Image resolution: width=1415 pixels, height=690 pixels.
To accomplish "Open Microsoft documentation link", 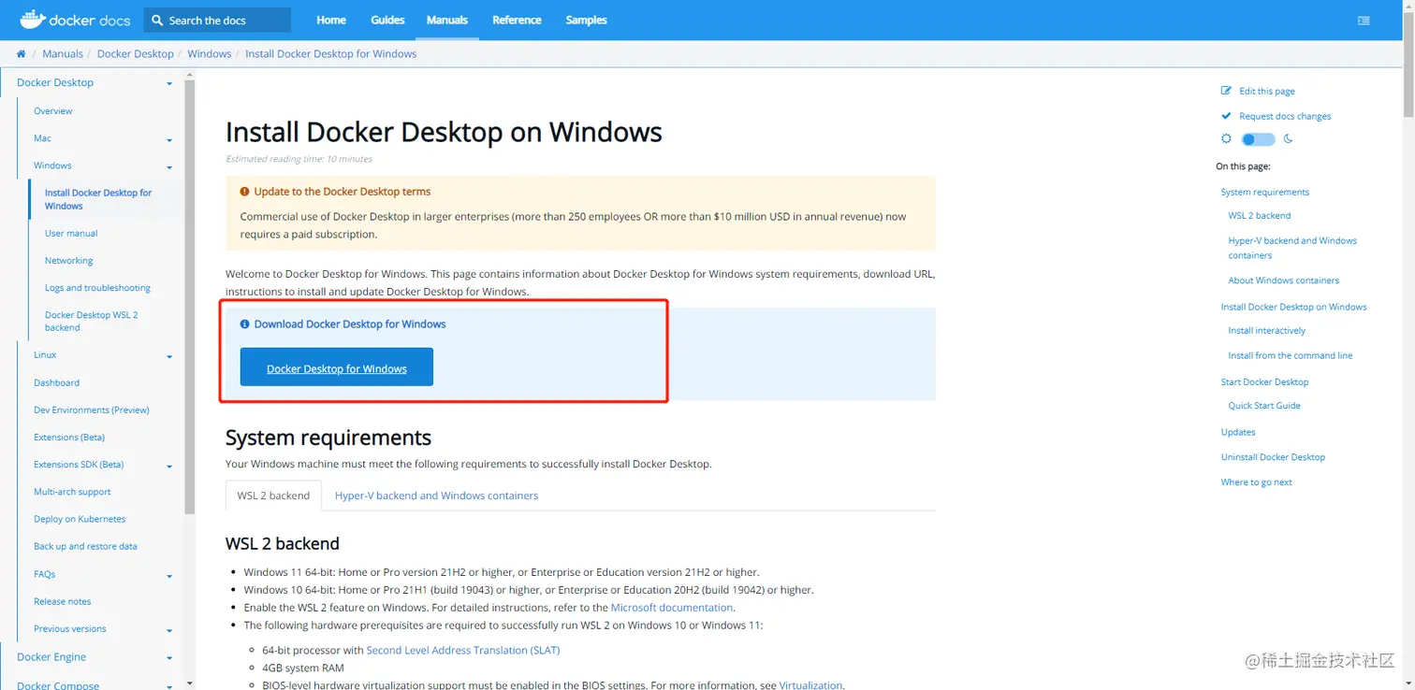I will [672, 608].
